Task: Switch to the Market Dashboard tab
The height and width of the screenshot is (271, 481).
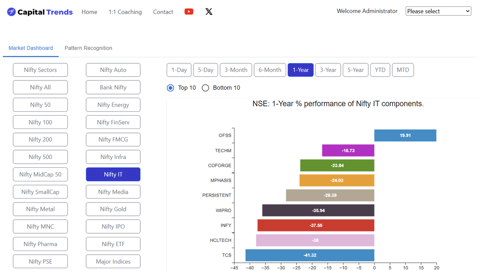Action: (x=31, y=48)
